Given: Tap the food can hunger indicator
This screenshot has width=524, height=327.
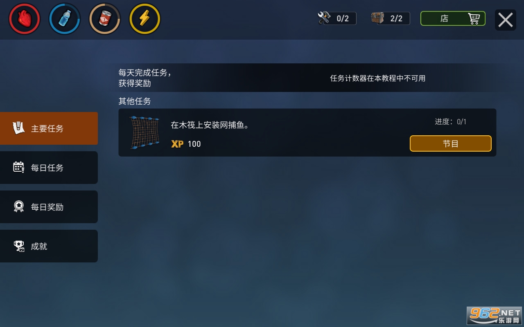Looking at the screenshot, I should pos(105,19).
